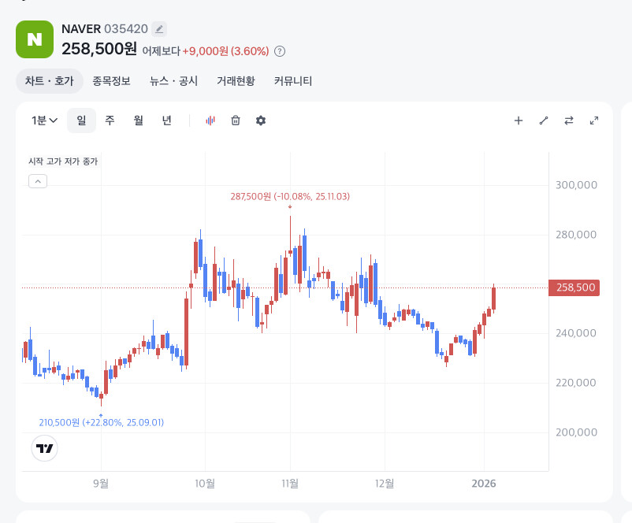Viewport: 632px width, 523px height.
Task: Switch to 주 weekly period
Action: coord(110,121)
